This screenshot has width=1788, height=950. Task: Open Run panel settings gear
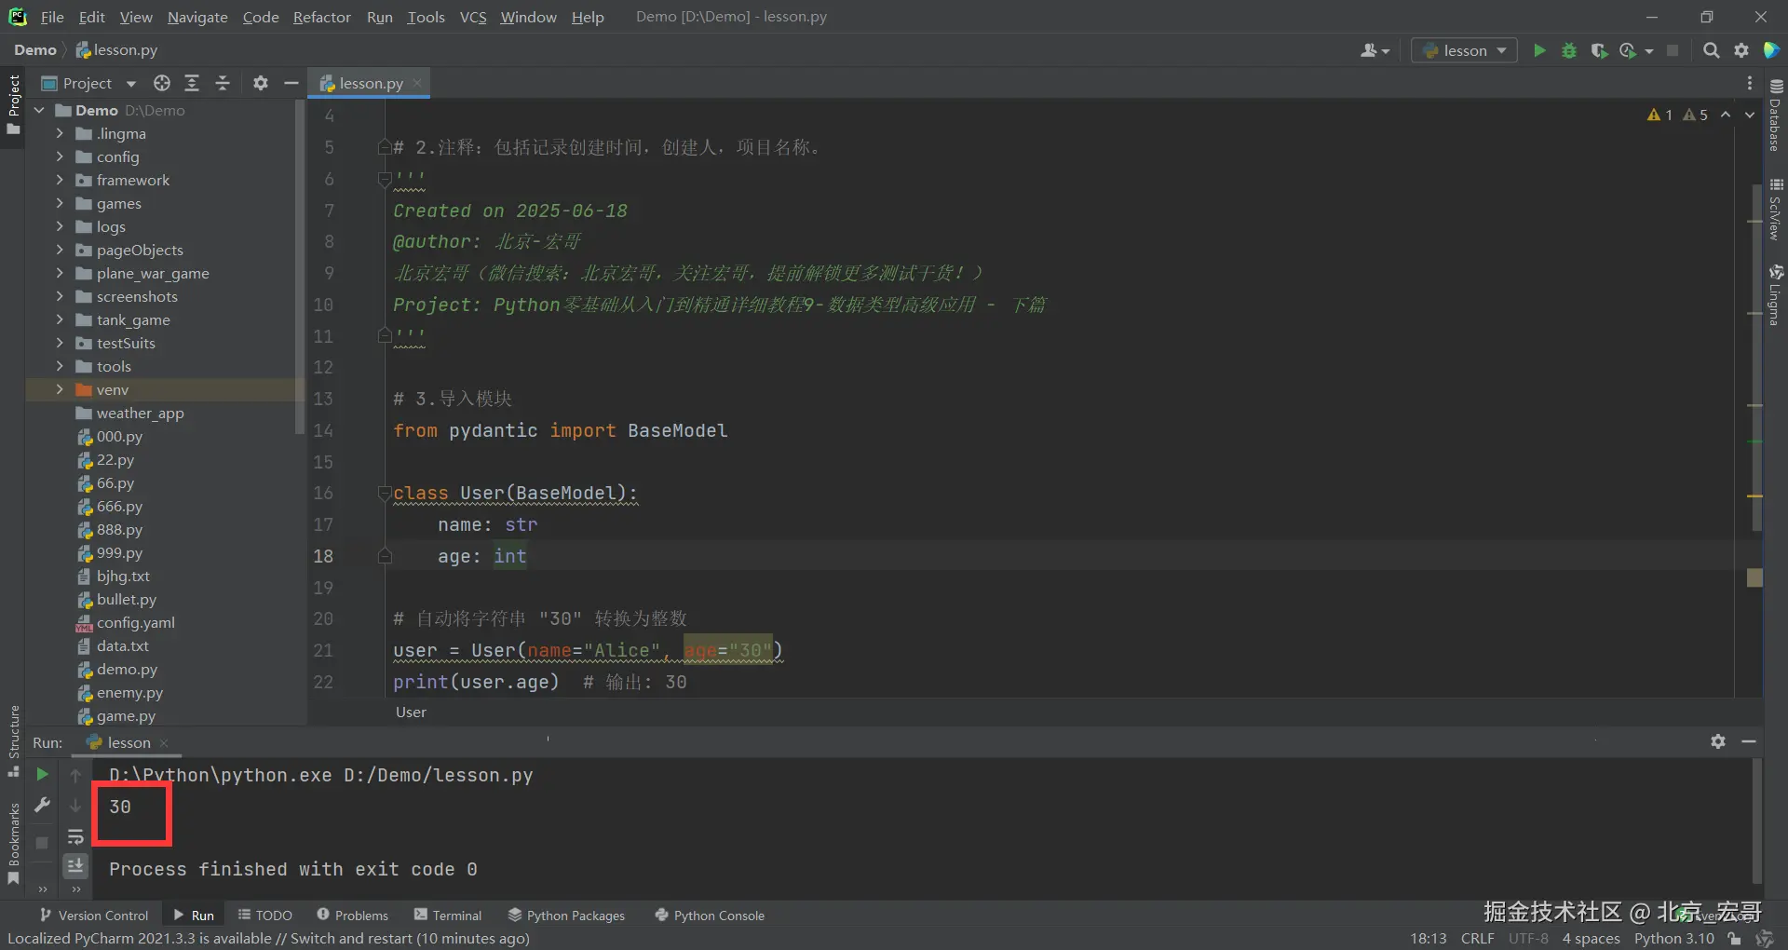tap(1718, 741)
